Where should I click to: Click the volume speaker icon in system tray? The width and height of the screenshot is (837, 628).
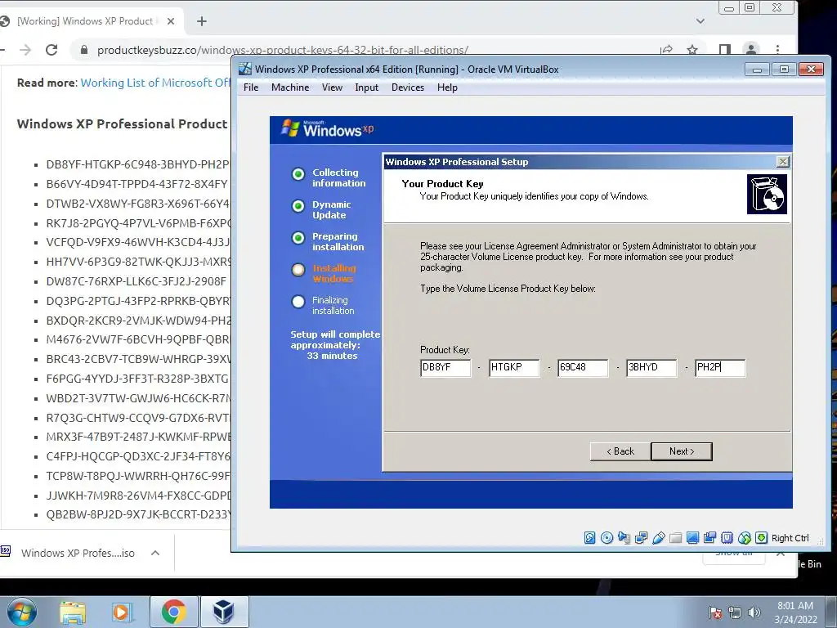coord(754,612)
